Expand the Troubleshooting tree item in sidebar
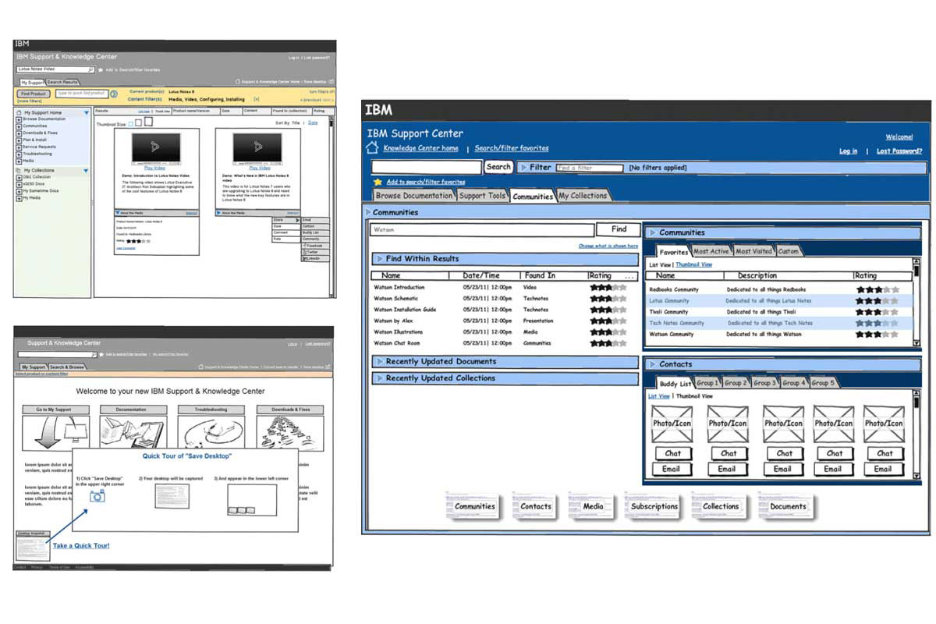Viewport: 936px width, 624px height. pos(19,154)
